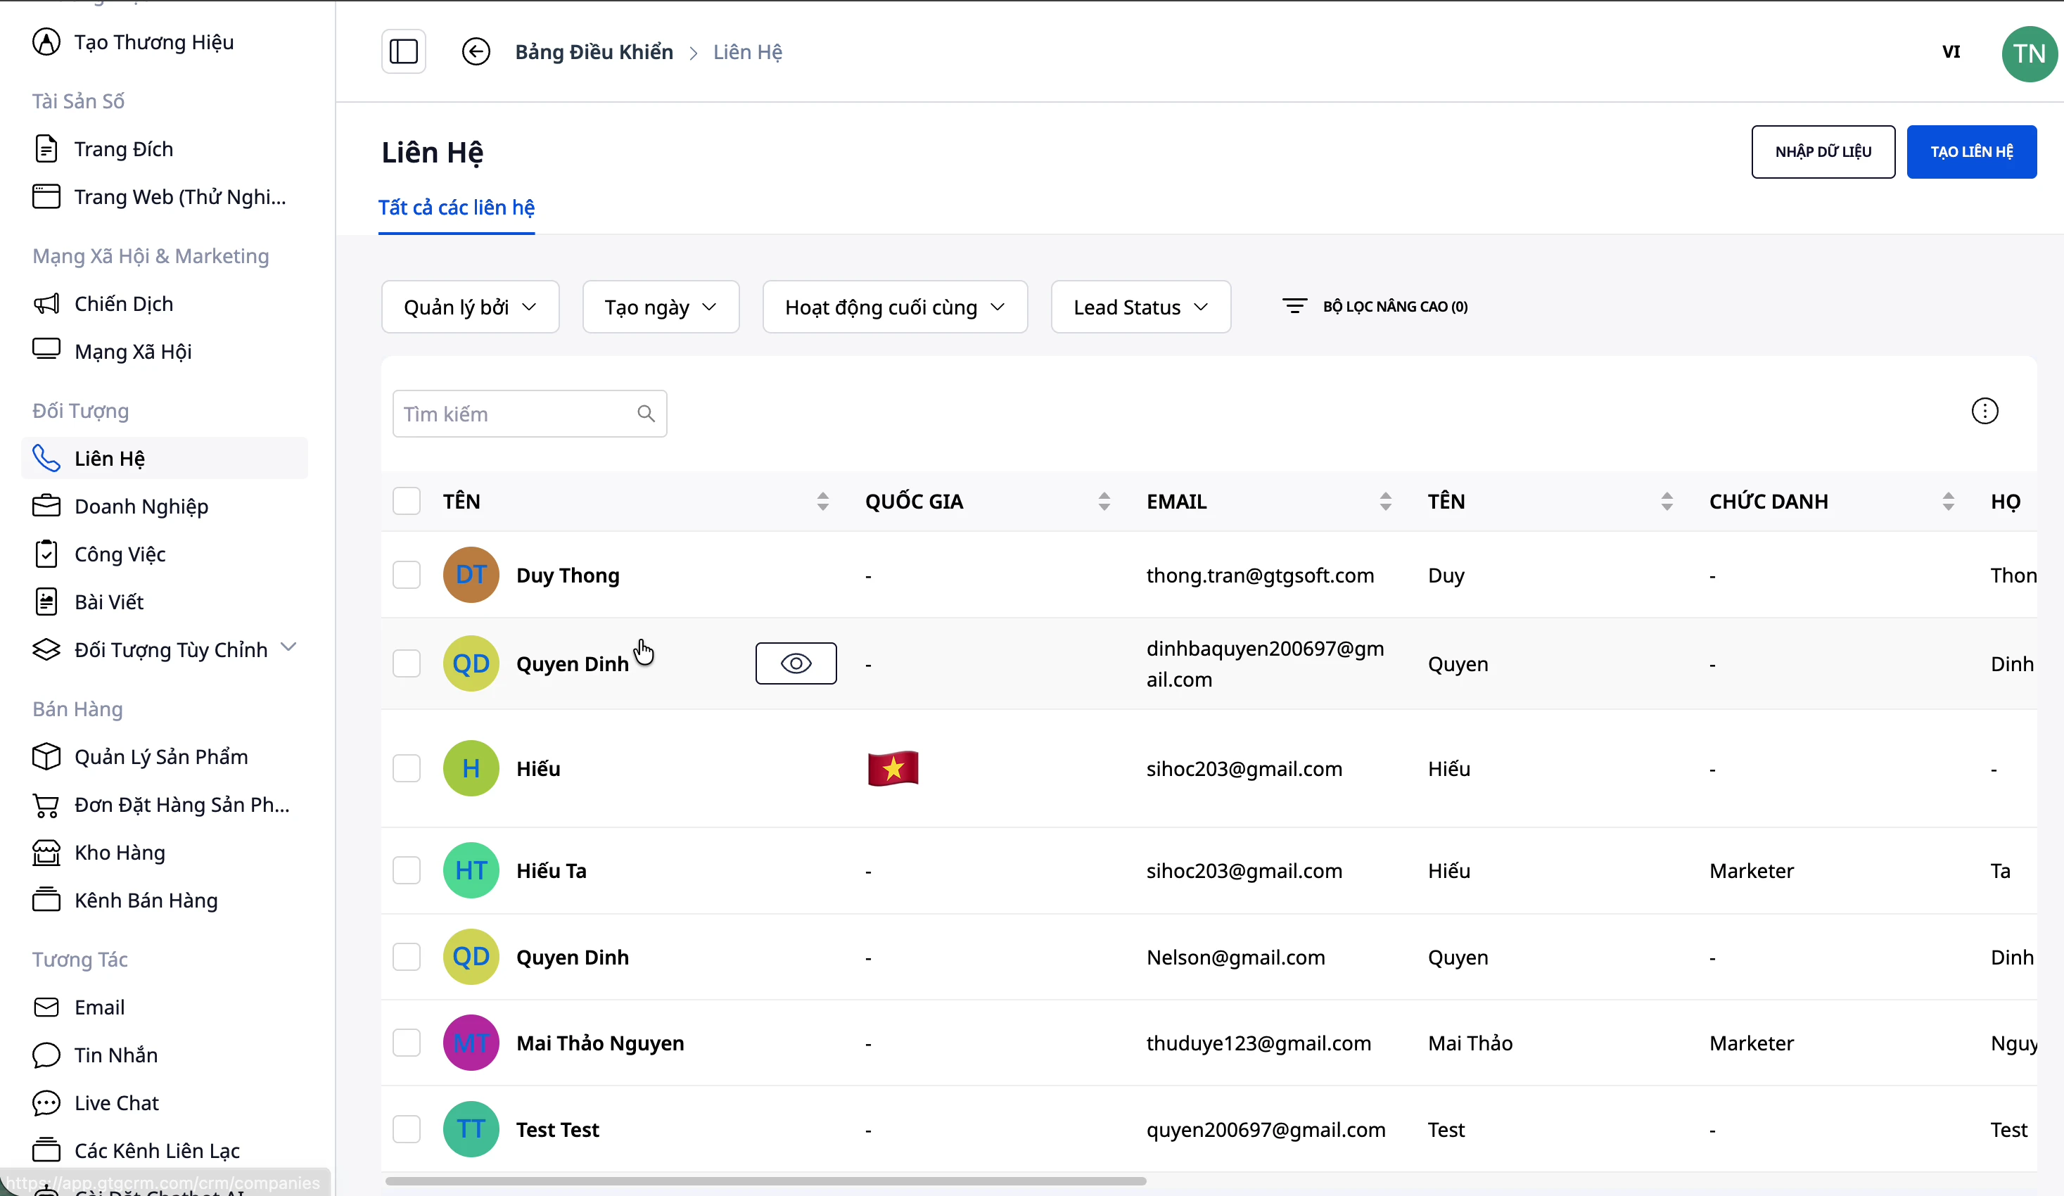This screenshot has width=2064, height=1196.
Task: Open Live Chat in sidebar
Action: click(x=115, y=1102)
